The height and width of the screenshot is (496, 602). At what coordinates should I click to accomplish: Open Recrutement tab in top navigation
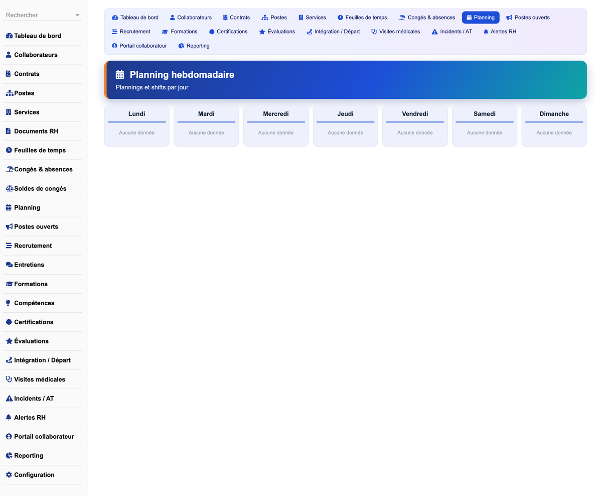131,32
